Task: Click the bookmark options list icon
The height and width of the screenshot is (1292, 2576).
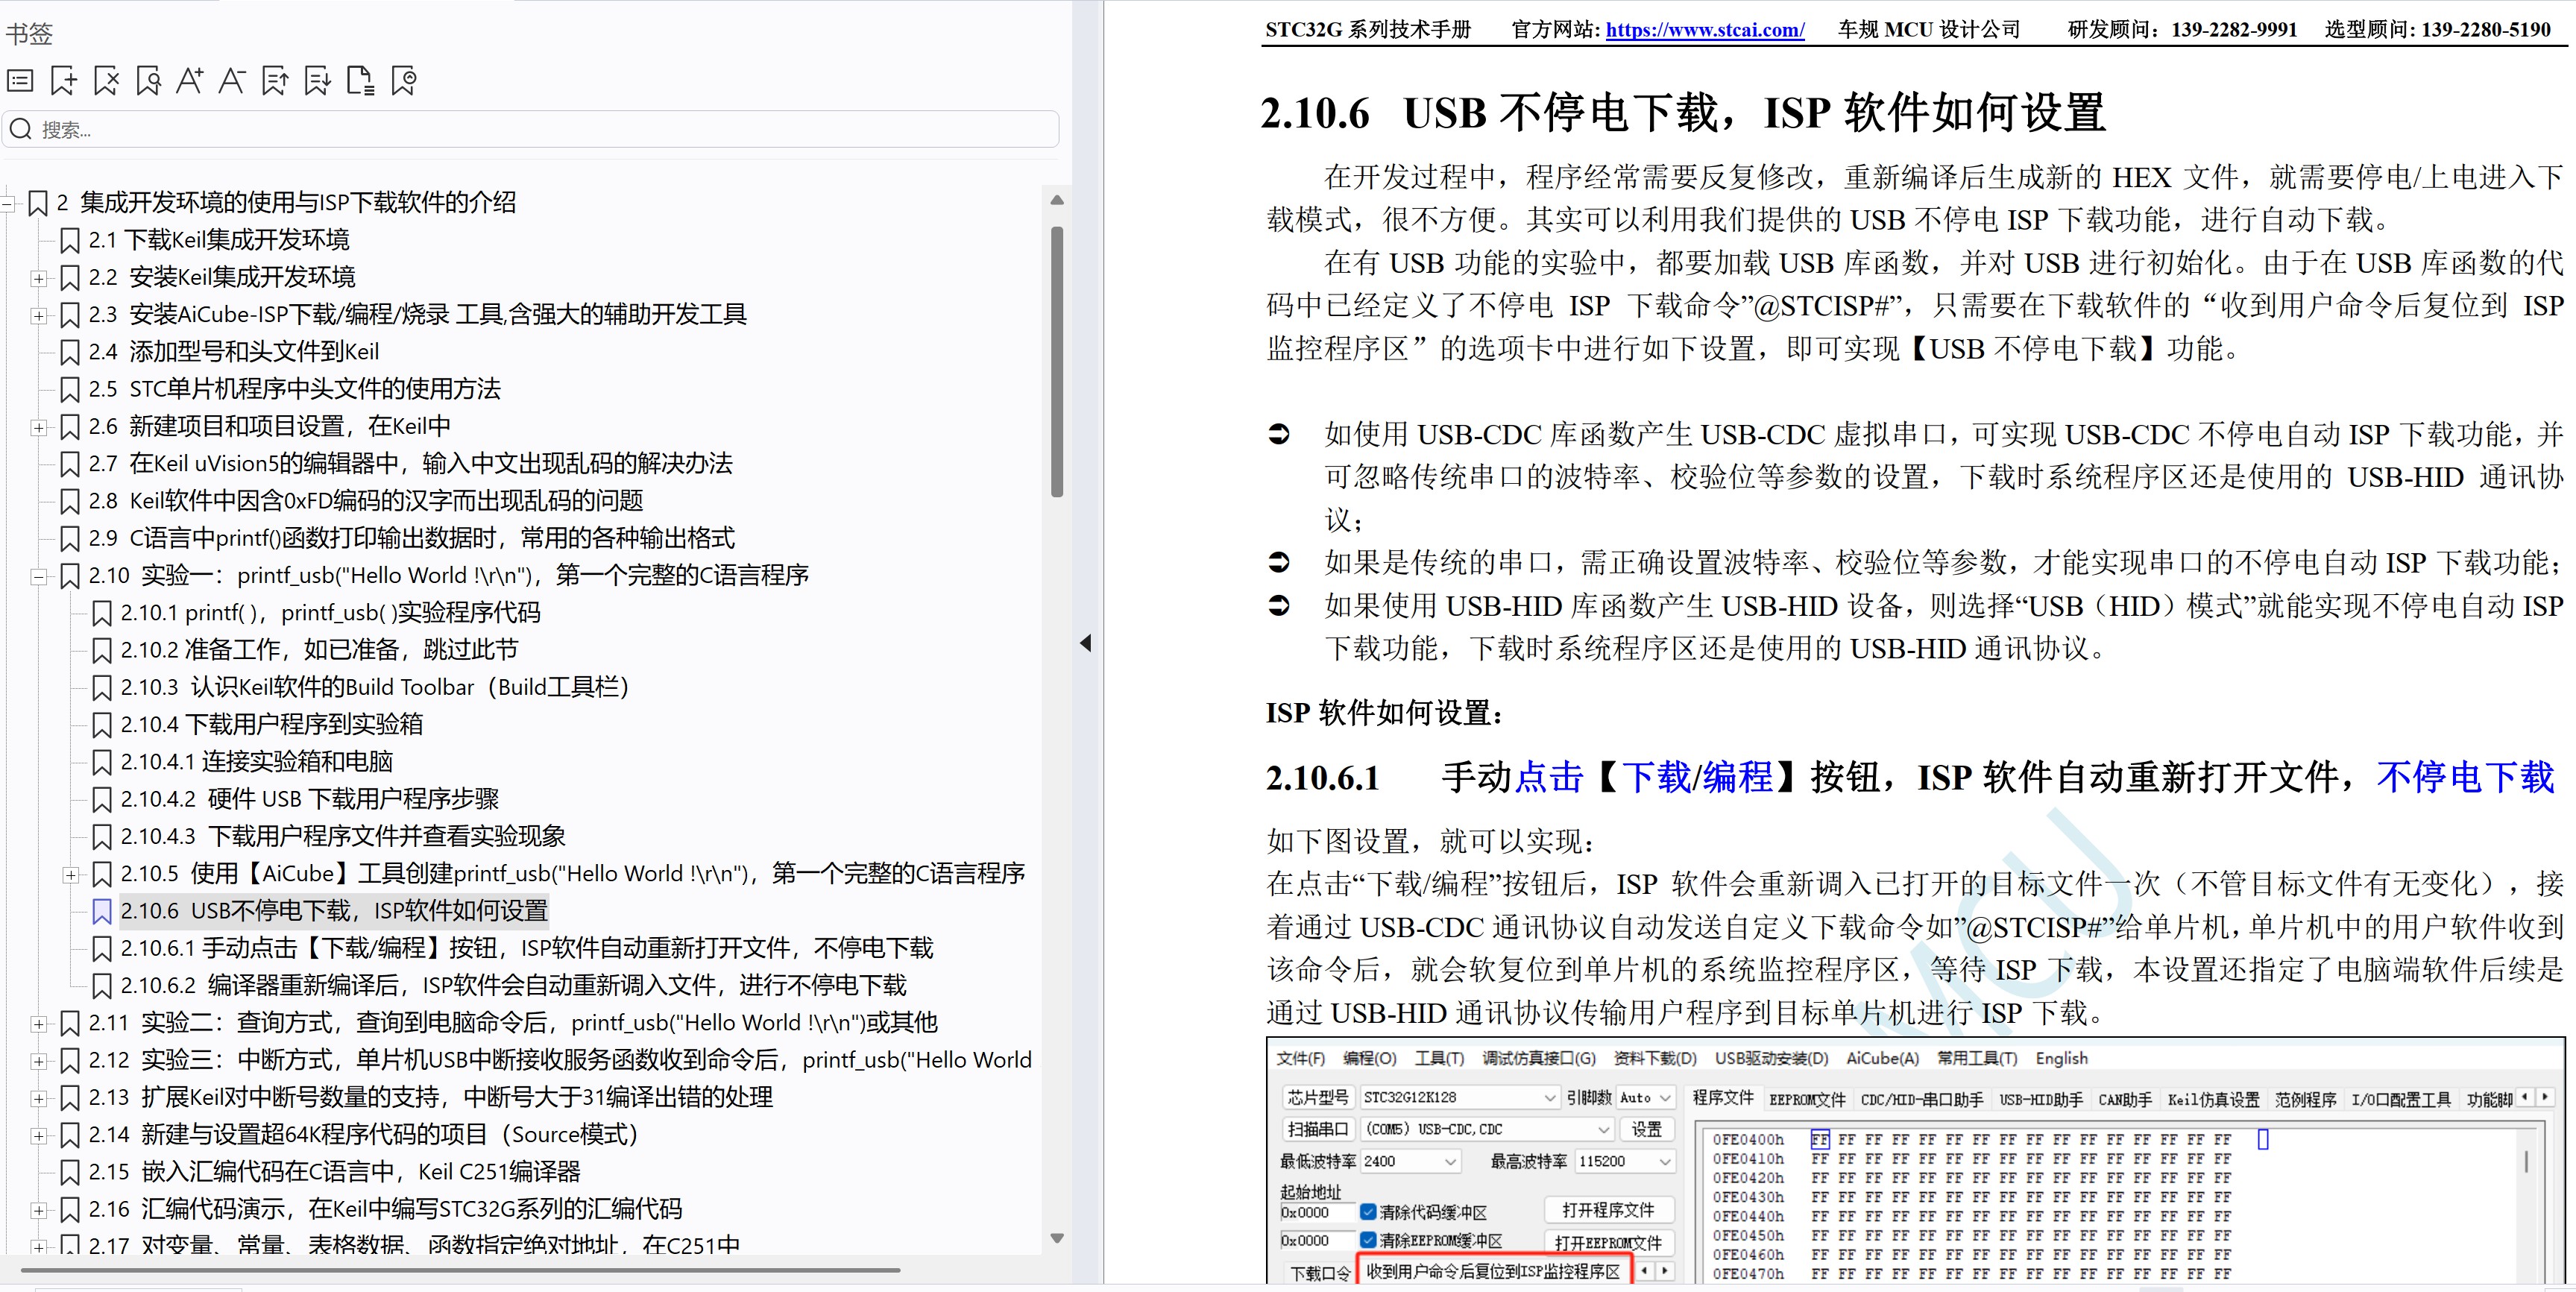Action: point(20,81)
